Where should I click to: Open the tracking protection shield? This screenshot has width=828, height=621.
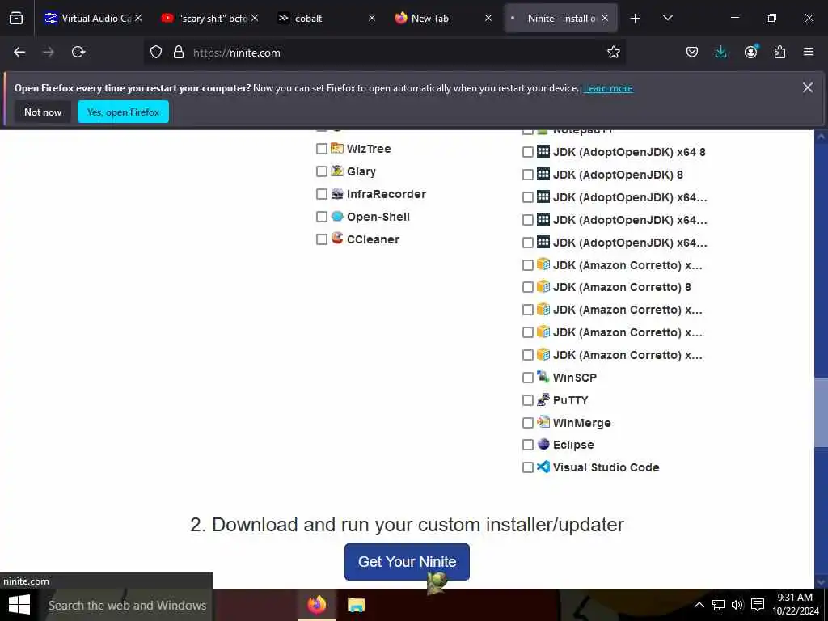click(x=156, y=52)
